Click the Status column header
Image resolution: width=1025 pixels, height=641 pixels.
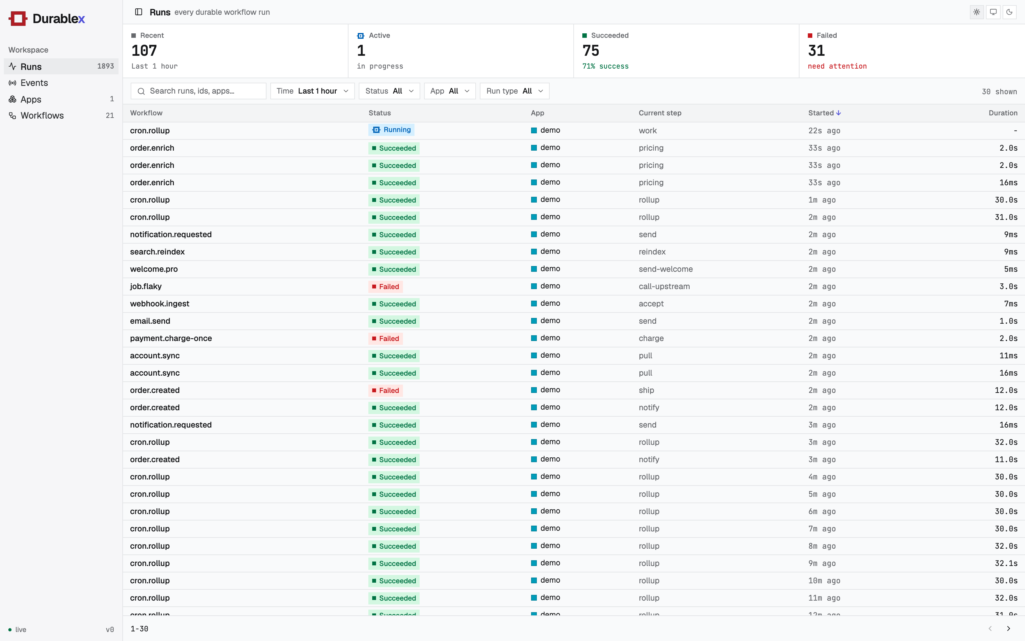tap(380, 113)
